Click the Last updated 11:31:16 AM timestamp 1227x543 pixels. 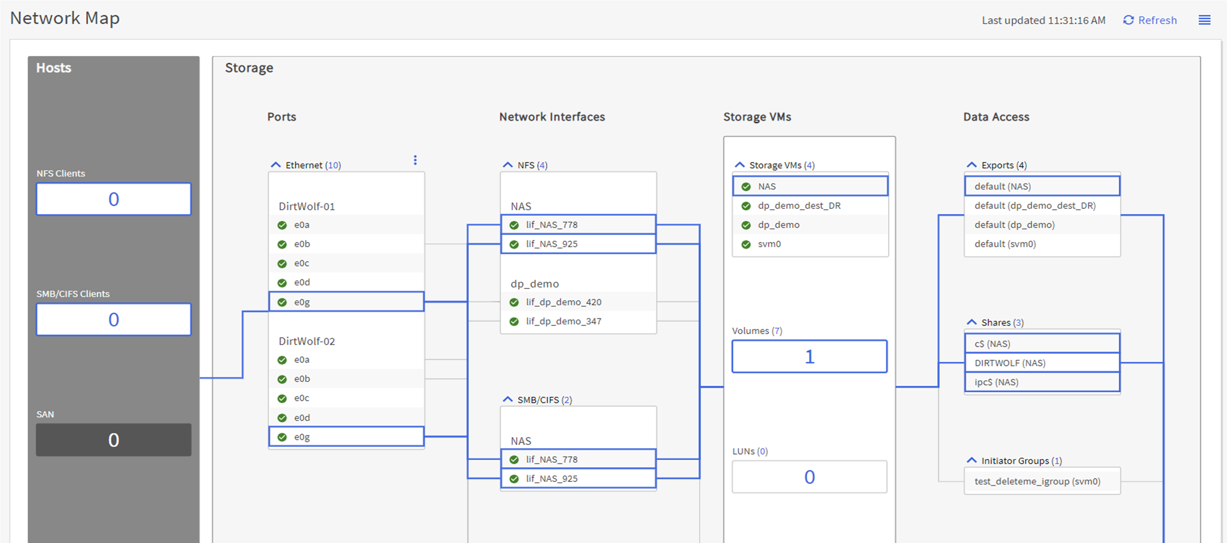pyautogui.click(x=1043, y=20)
